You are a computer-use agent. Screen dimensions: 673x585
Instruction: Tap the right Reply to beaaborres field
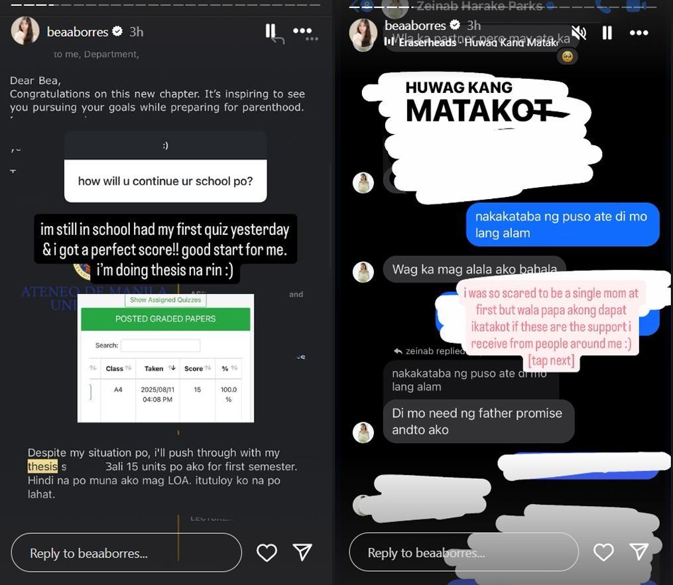[463, 552]
